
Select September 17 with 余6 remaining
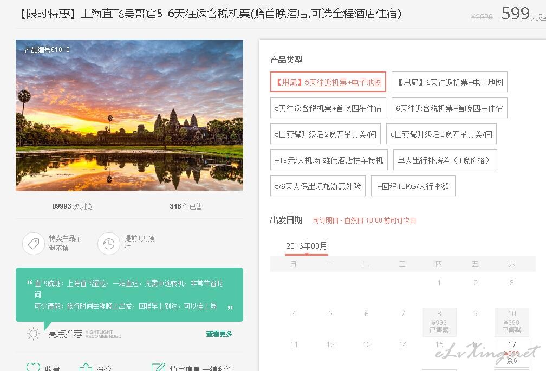tap(511, 352)
